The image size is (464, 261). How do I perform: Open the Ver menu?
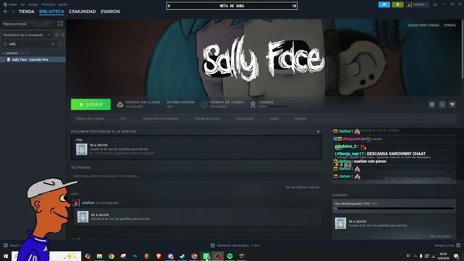pos(23,5)
